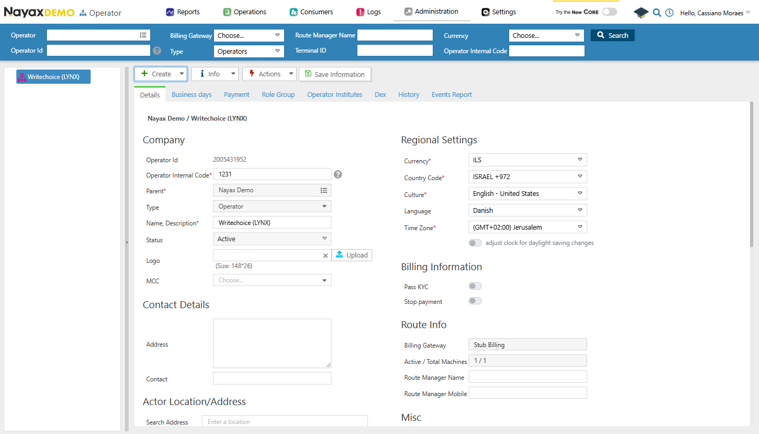This screenshot has height=434, width=759.
Task: Click the Writechoice (LYNX) tree node icon
Action: pyautogui.click(x=22, y=77)
